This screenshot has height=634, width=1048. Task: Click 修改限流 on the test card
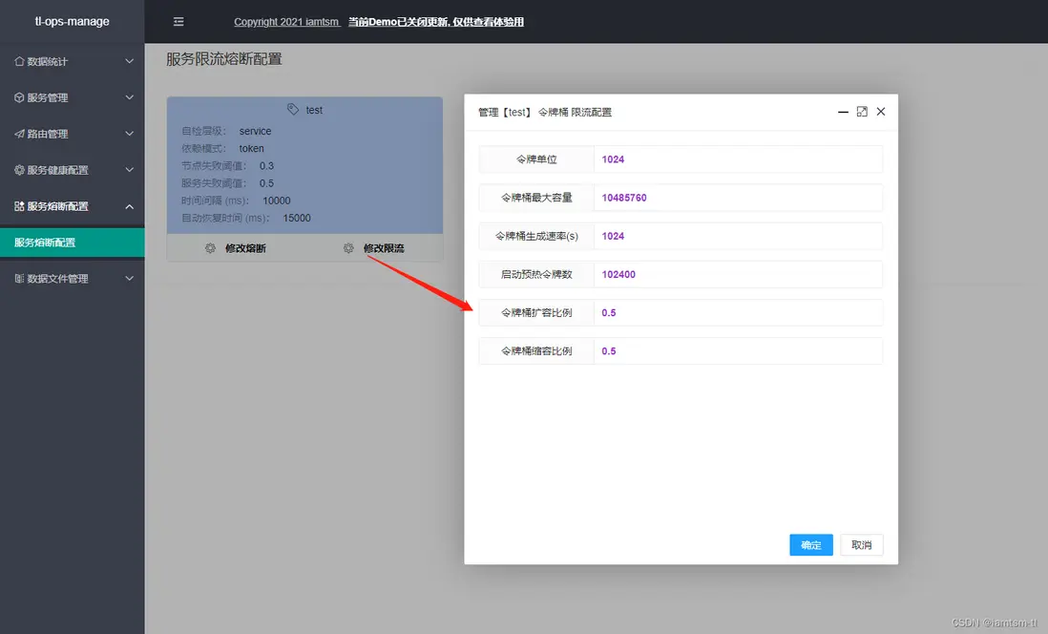[384, 248]
